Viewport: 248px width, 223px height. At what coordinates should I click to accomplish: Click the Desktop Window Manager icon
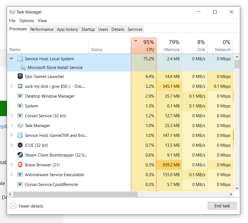point(20,96)
